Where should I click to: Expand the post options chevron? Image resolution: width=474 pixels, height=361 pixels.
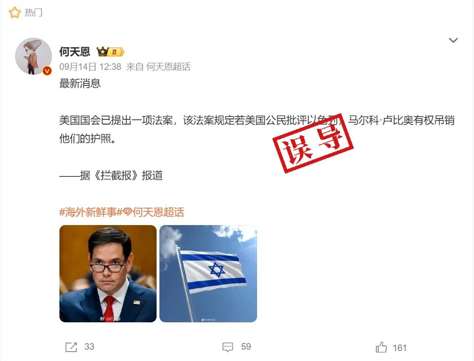(x=453, y=40)
